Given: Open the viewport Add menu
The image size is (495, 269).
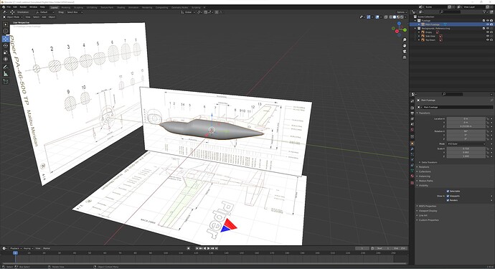Looking at the screenshot, I should (44, 17).
